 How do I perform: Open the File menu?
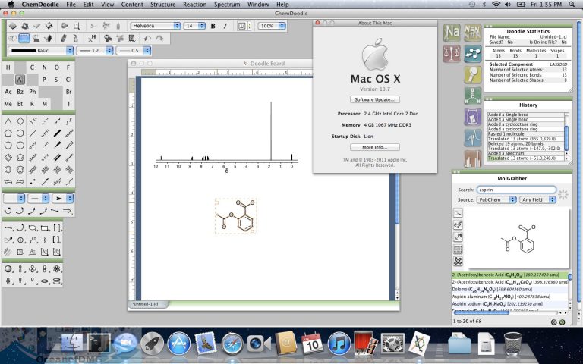click(71, 5)
